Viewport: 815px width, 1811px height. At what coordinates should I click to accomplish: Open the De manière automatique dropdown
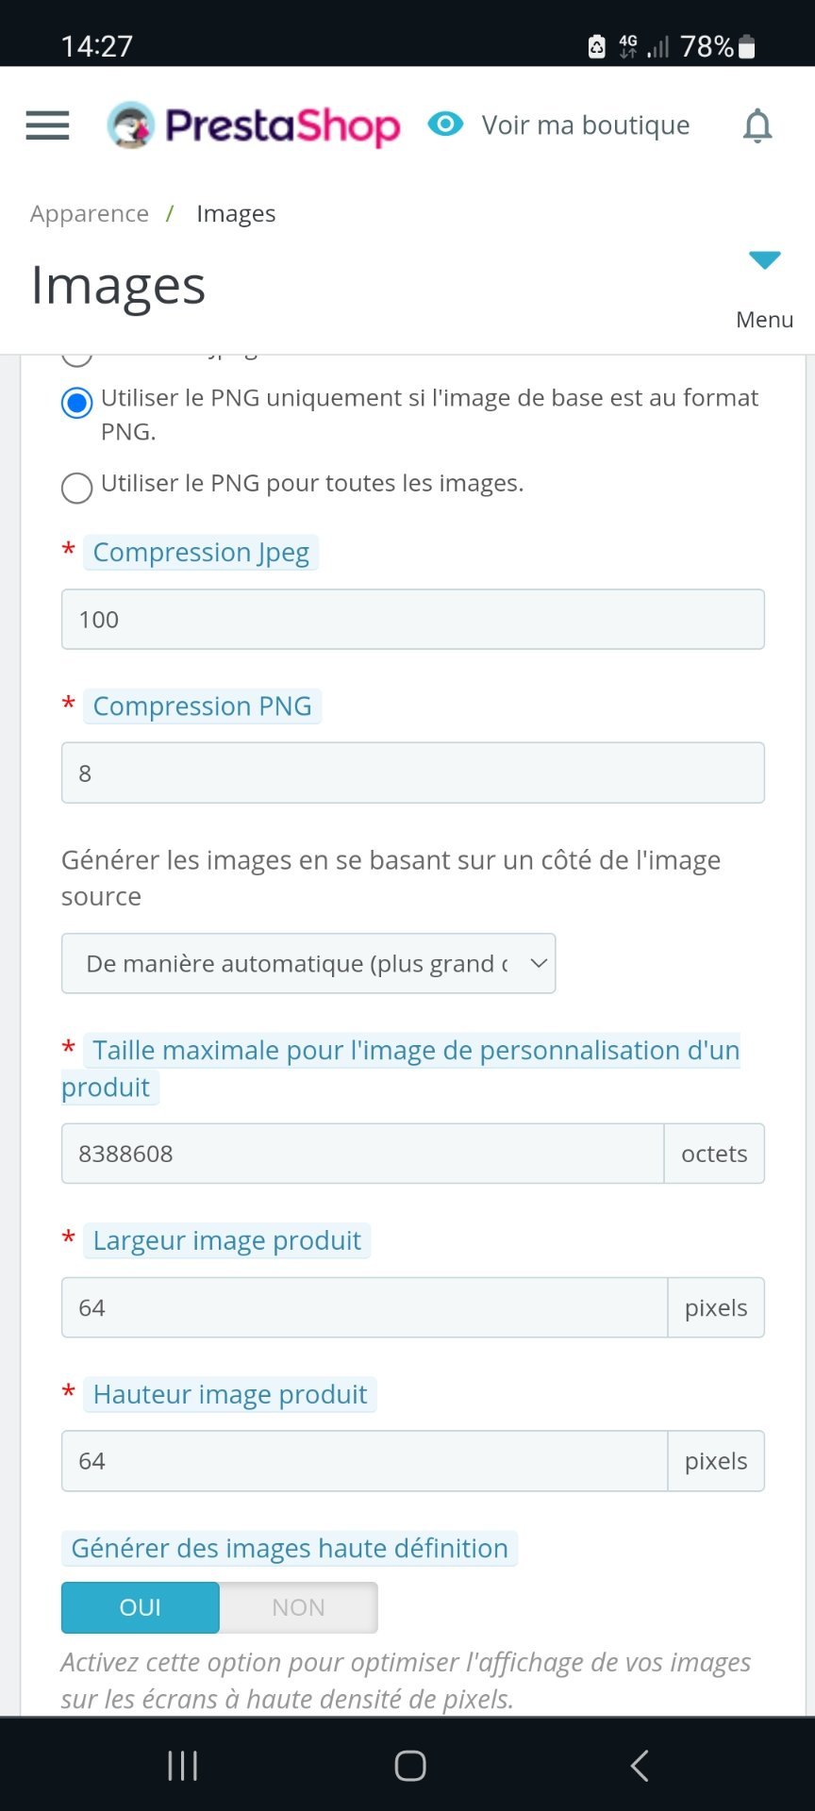pyautogui.click(x=308, y=963)
